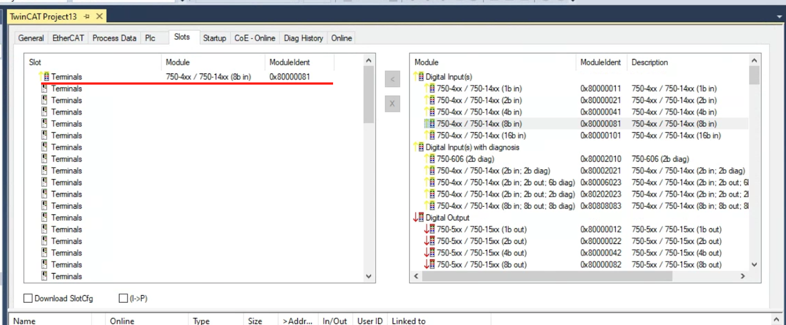Open the Diag History tab

(x=304, y=38)
